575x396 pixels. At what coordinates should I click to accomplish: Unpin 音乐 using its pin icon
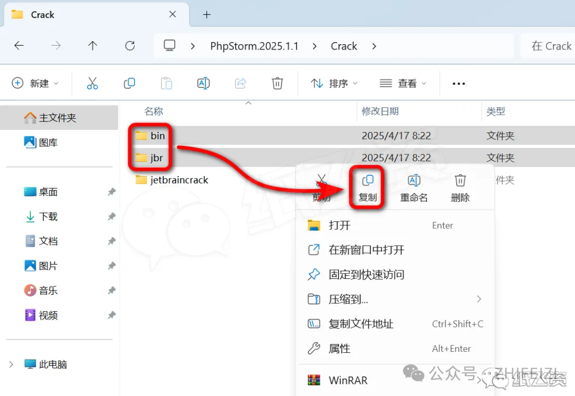(x=111, y=291)
